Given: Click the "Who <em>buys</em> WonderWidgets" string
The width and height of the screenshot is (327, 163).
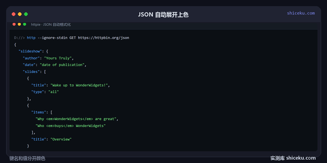Looking at the screenshot, I should click(x=71, y=126).
